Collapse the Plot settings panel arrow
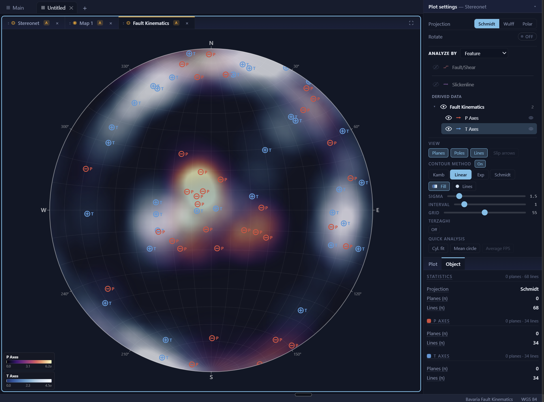Image resolution: width=544 pixels, height=402 pixels. (535, 7)
